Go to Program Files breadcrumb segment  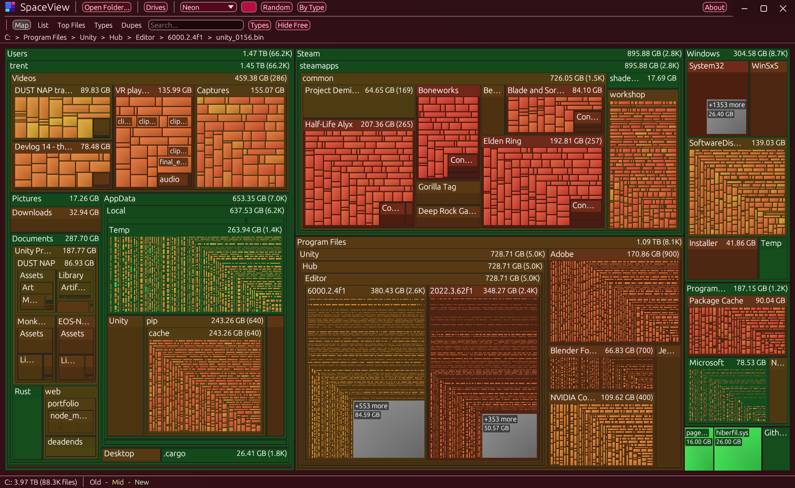(45, 37)
